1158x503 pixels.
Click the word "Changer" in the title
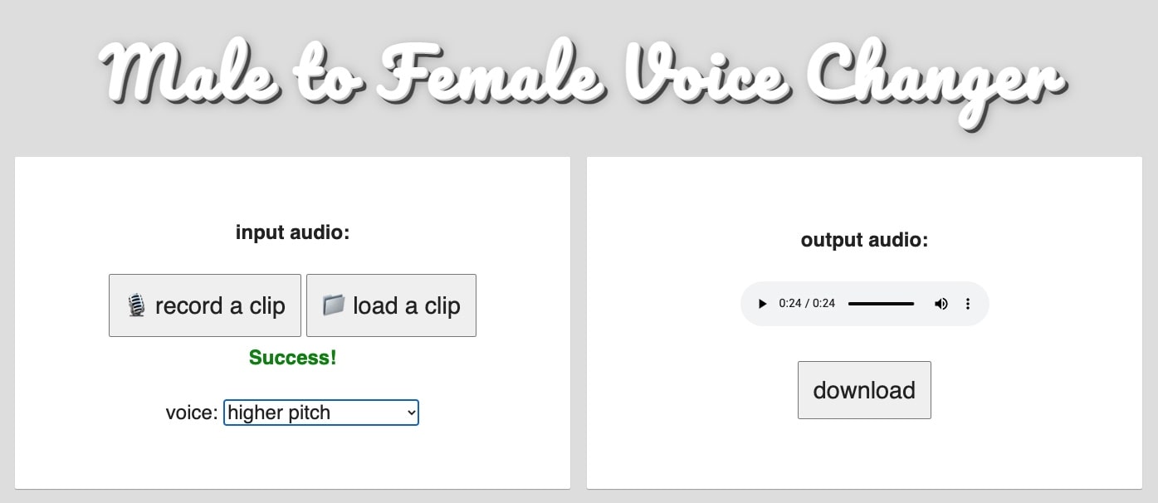click(936, 79)
